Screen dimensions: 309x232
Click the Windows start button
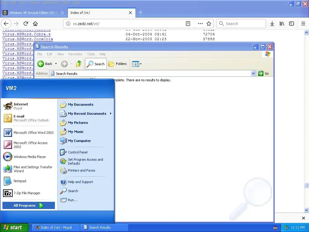click(14, 227)
